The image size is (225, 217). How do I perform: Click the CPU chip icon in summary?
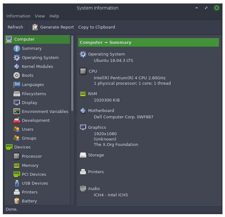click(x=83, y=71)
